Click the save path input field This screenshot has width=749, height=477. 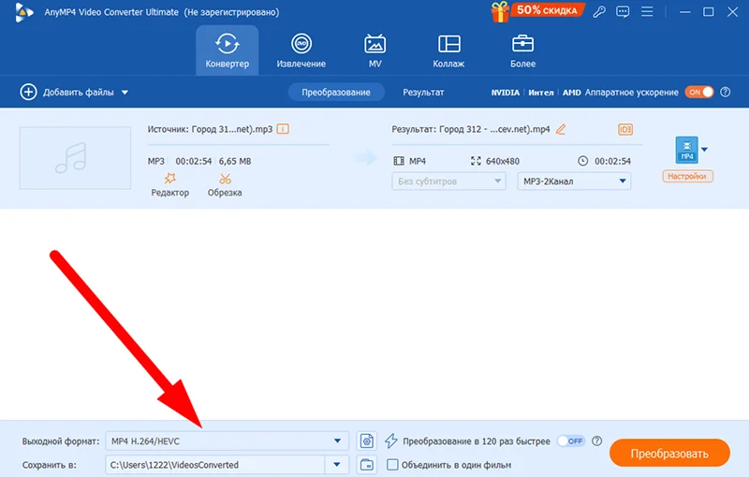(215, 465)
